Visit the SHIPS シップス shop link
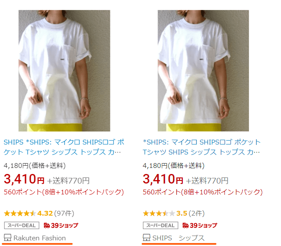The height and width of the screenshot is (246, 281). tap(179, 238)
